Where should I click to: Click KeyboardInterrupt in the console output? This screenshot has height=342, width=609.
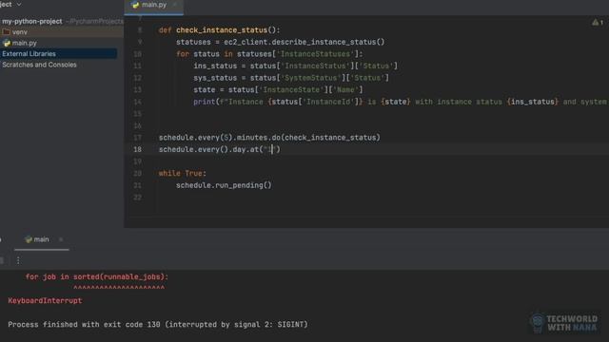[x=45, y=300]
